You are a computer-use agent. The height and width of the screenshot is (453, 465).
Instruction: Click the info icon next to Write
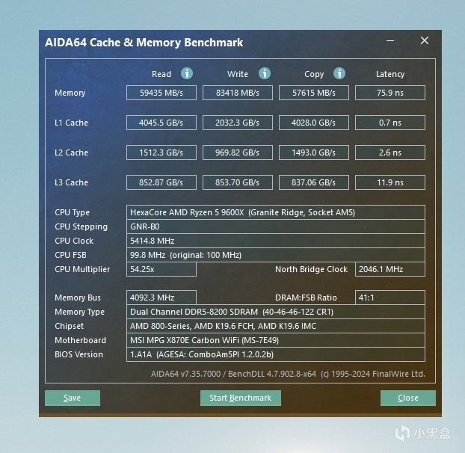click(264, 73)
